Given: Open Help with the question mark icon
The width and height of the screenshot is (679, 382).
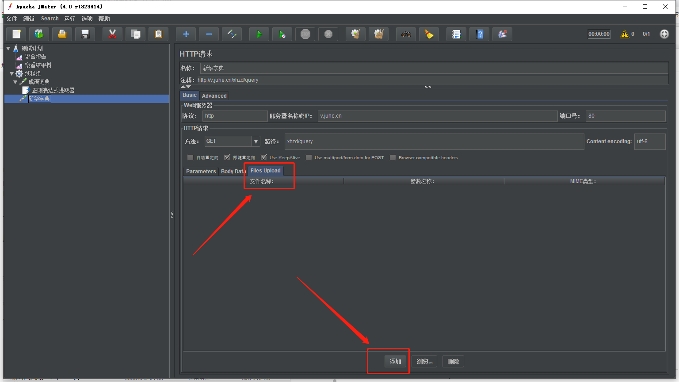Looking at the screenshot, I should pos(479,34).
